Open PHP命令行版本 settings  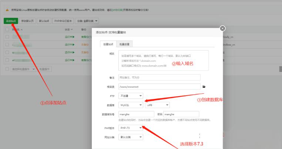tap(63, 21)
